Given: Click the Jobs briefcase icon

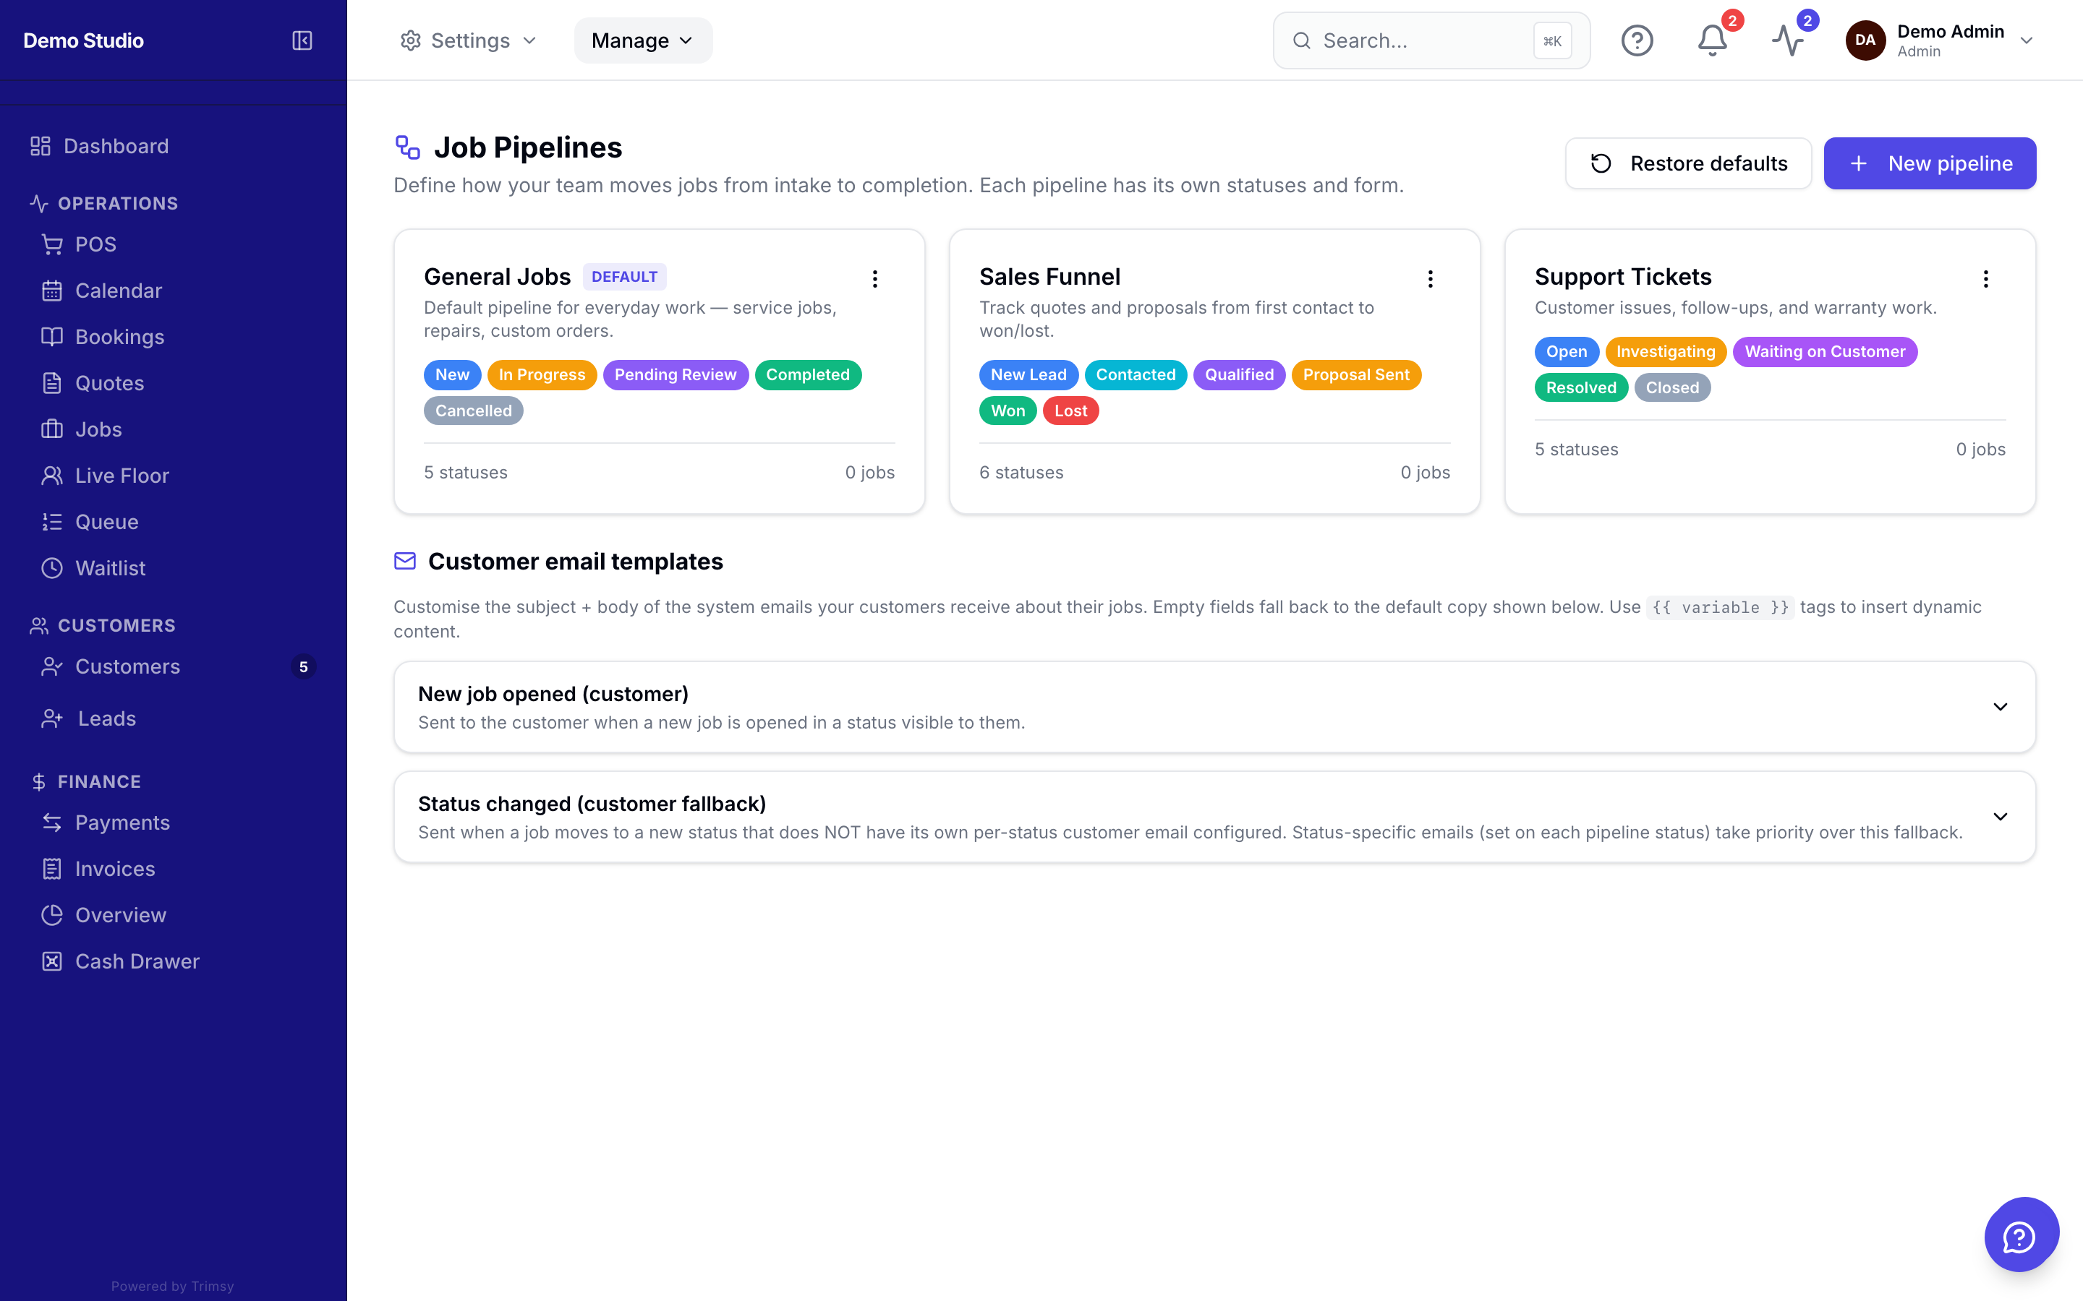Looking at the screenshot, I should tap(51, 429).
